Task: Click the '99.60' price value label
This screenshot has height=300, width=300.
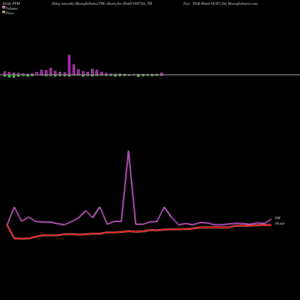Action: [280, 224]
